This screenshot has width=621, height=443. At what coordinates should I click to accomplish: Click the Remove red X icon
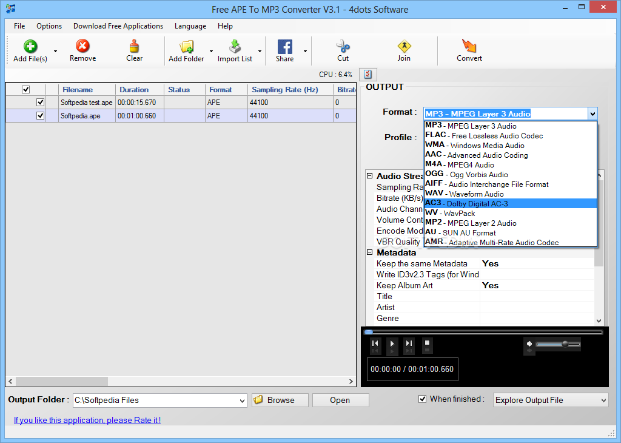point(82,46)
